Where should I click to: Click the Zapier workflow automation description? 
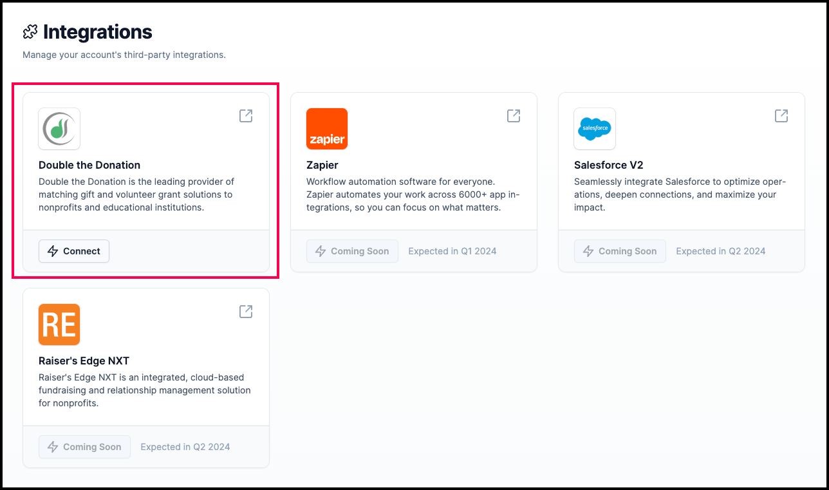coord(413,194)
